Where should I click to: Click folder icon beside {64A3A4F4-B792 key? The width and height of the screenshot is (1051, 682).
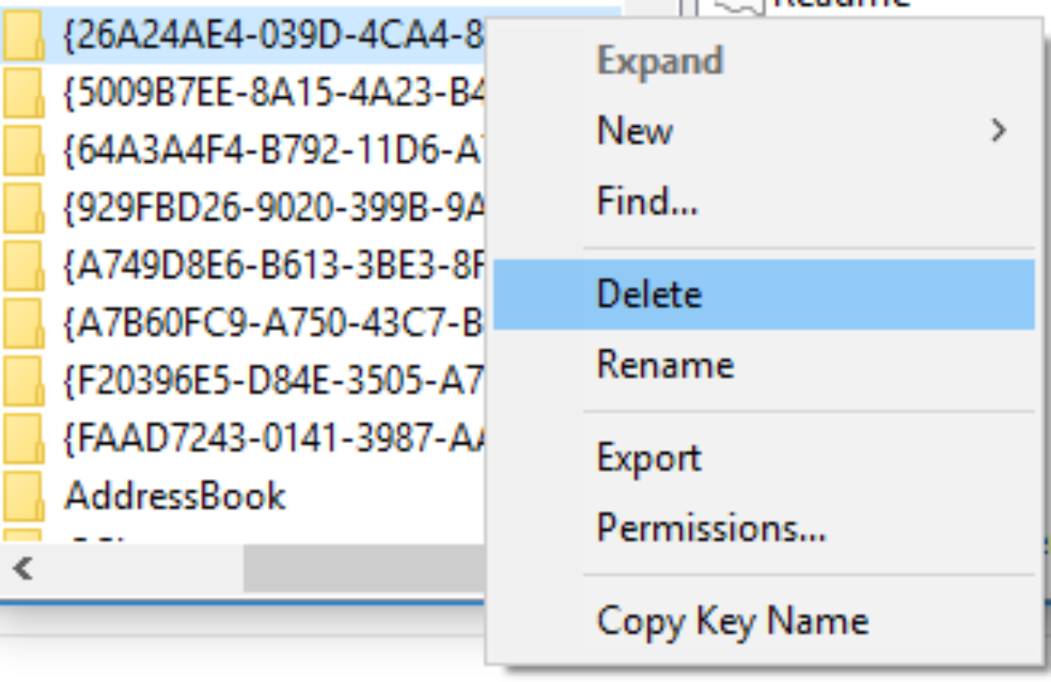pyautogui.click(x=23, y=150)
